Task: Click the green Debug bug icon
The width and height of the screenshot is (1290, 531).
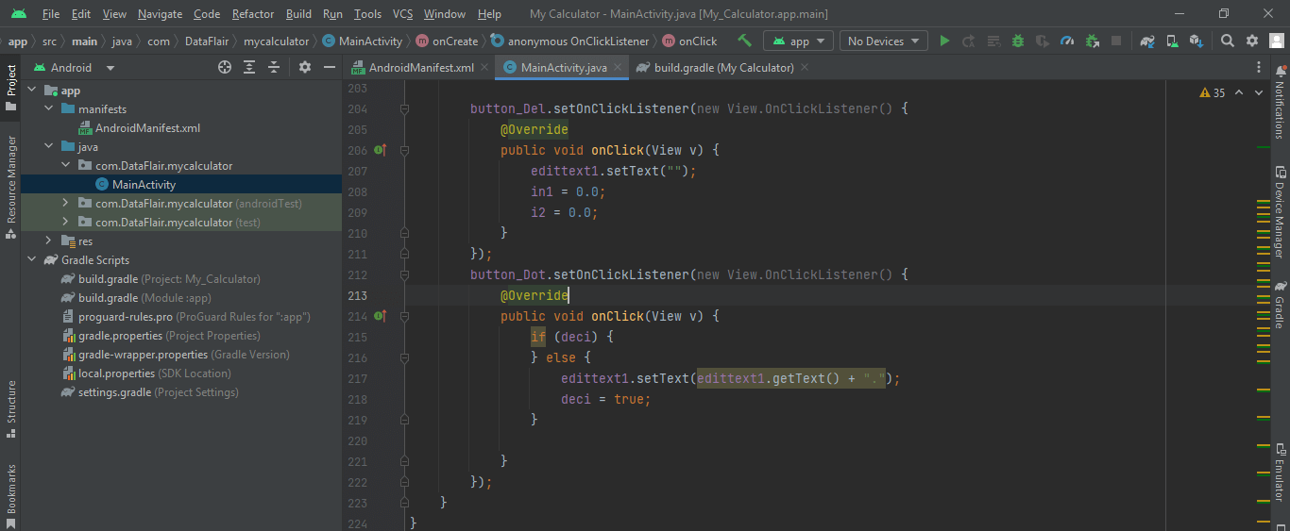Action: click(x=1018, y=41)
